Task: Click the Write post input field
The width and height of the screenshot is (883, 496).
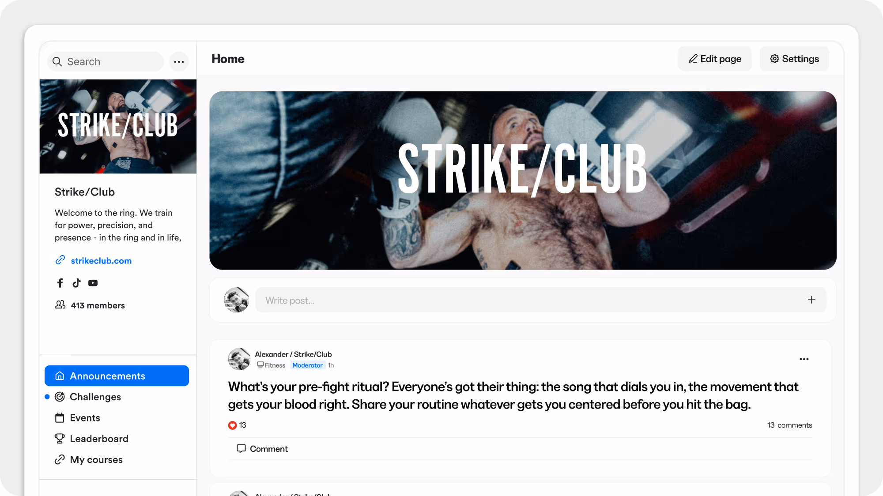Action: click(541, 300)
